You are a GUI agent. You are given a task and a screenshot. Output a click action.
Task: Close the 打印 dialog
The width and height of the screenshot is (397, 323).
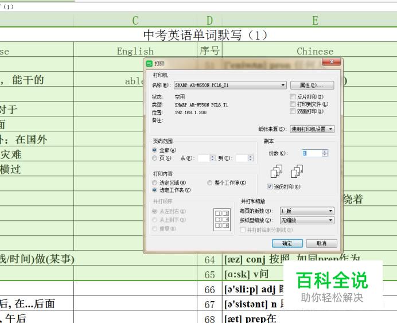click(x=332, y=62)
